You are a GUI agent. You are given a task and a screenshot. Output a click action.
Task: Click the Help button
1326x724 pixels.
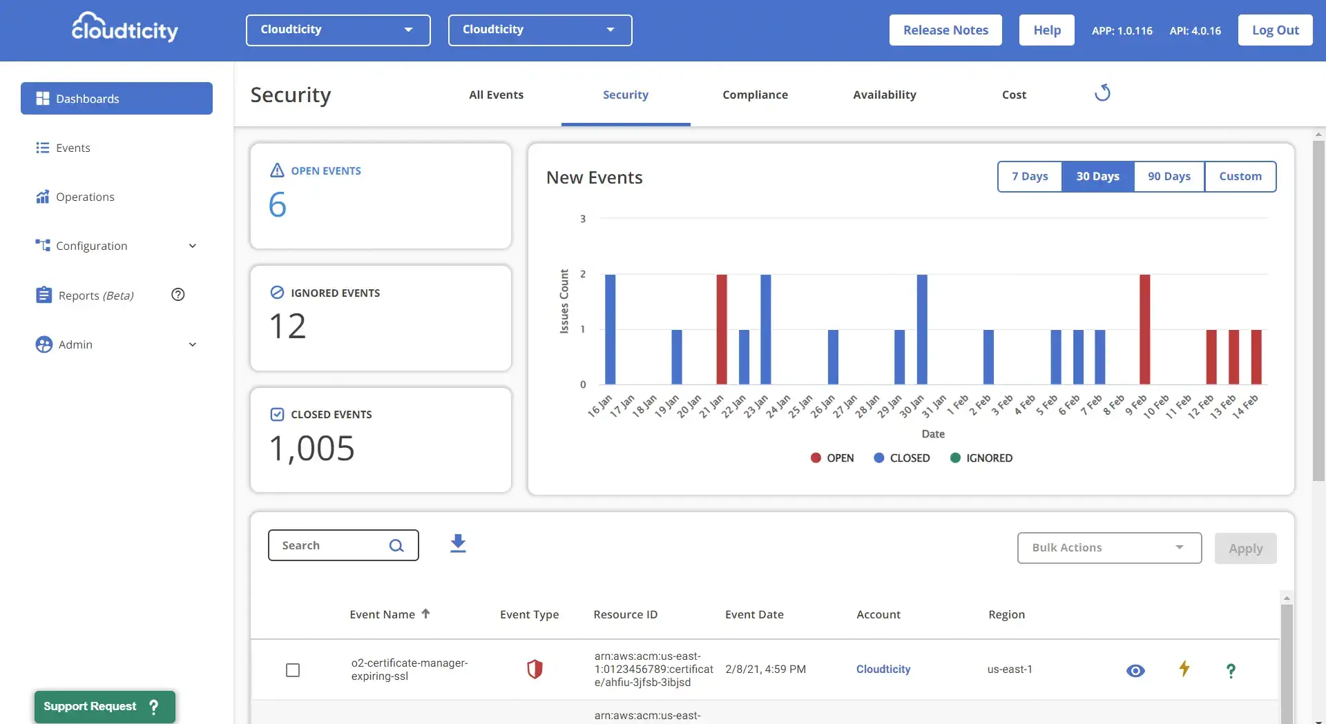(x=1047, y=30)
